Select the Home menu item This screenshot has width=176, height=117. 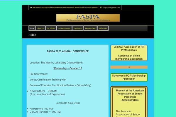(x=32, y=28)
